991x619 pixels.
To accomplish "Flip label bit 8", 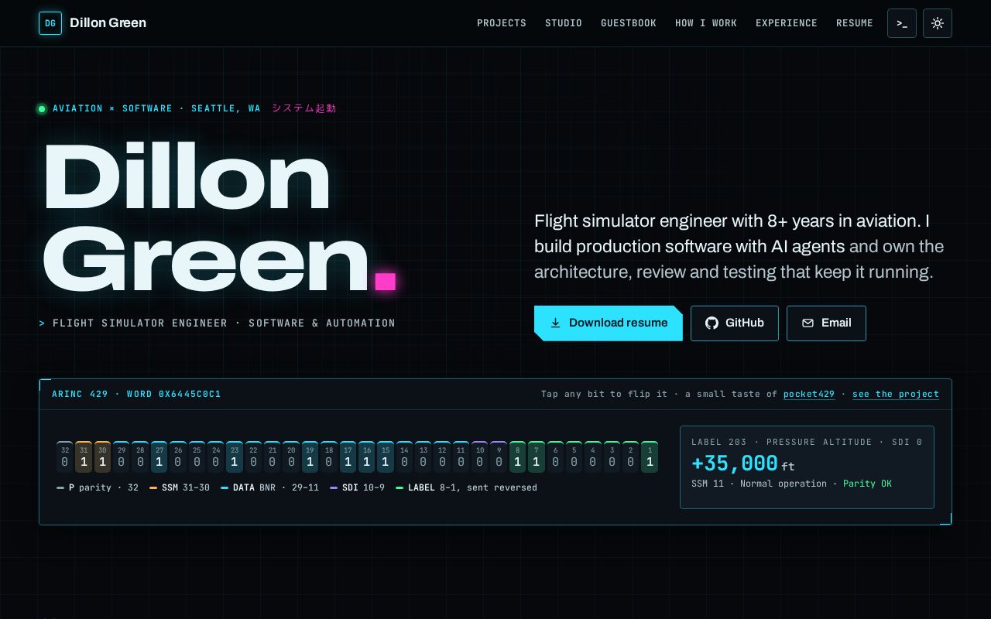I will (x=517, y=457).
